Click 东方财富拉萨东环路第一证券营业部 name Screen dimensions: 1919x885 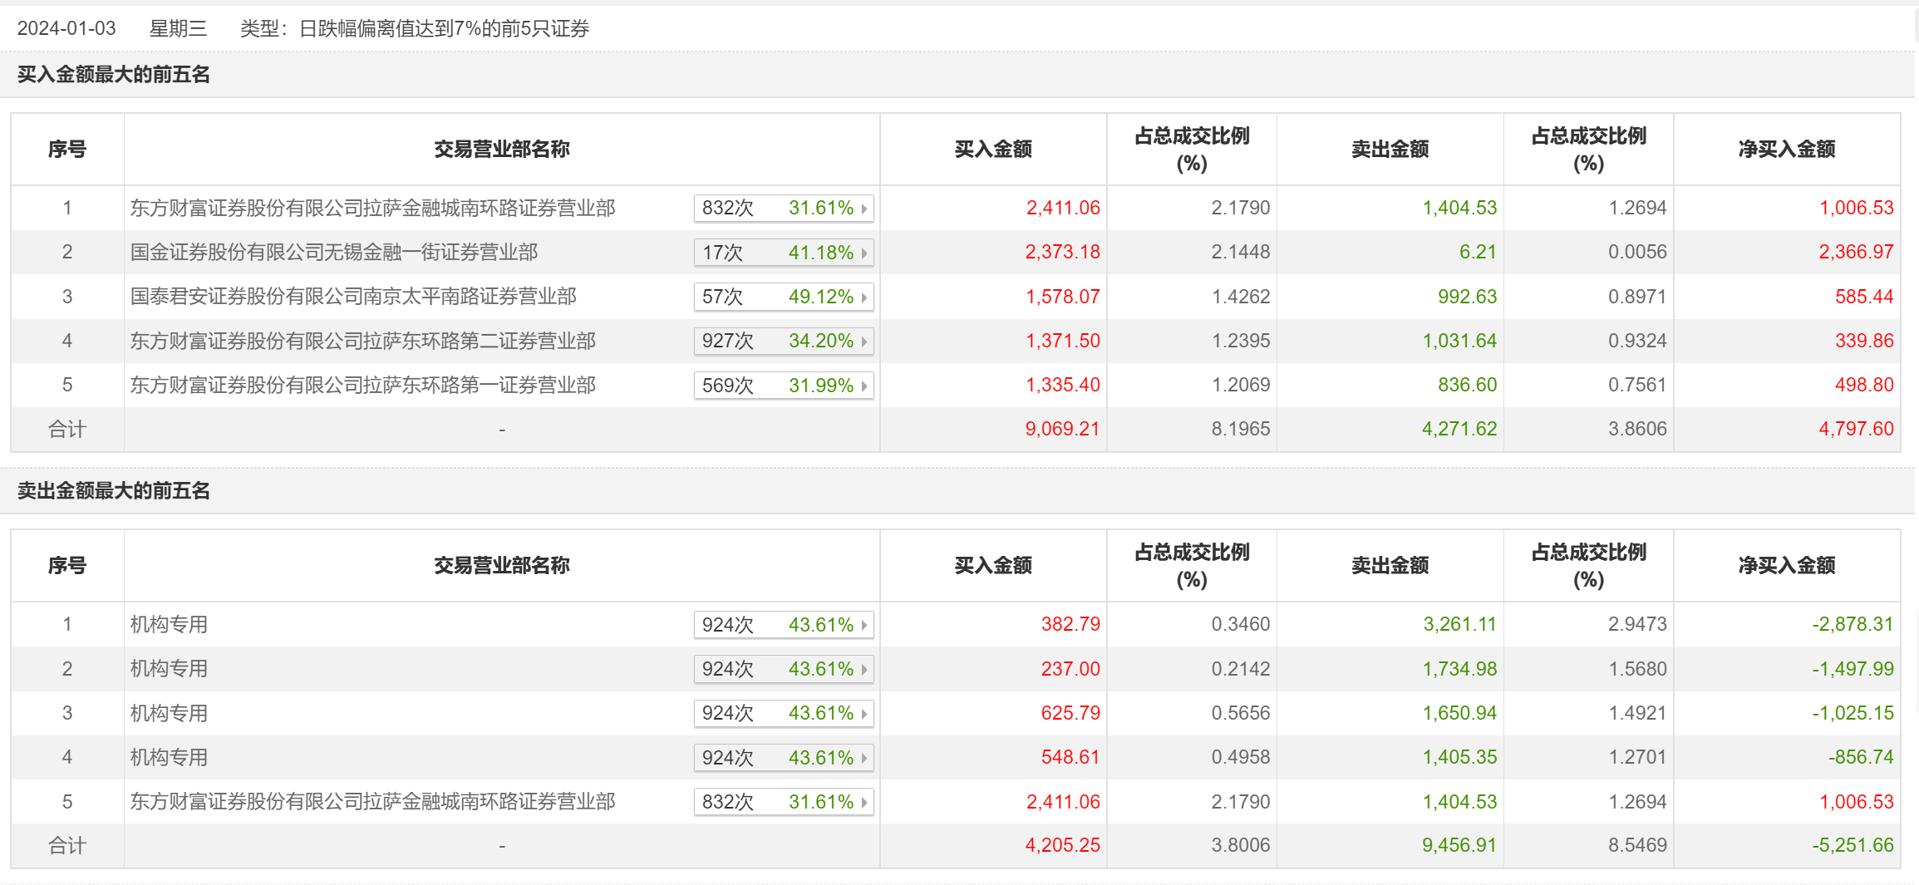363,386
